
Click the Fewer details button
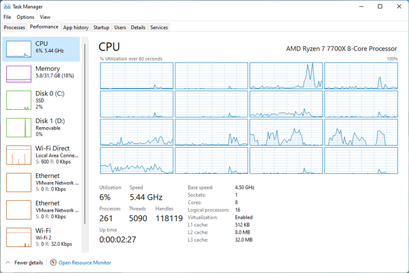(28, 262)
